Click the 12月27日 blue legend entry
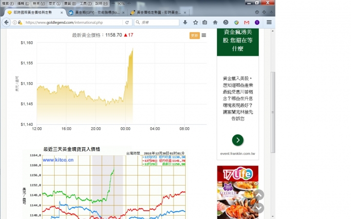 pyautogui.click(x=164, y=157)
